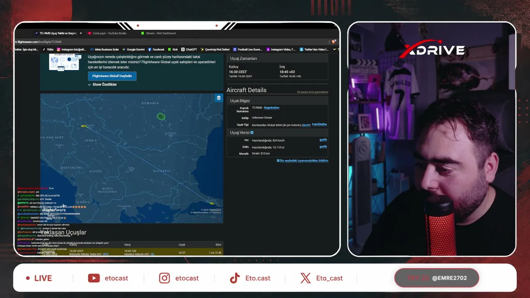Click the ROMANIA label on the map
This screenshot has height=298, width=530.
tap(150, 103)
